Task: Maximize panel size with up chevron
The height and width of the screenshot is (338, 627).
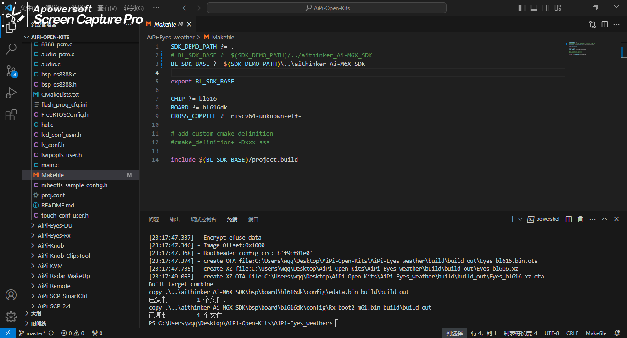Action: tap(605, 219)
